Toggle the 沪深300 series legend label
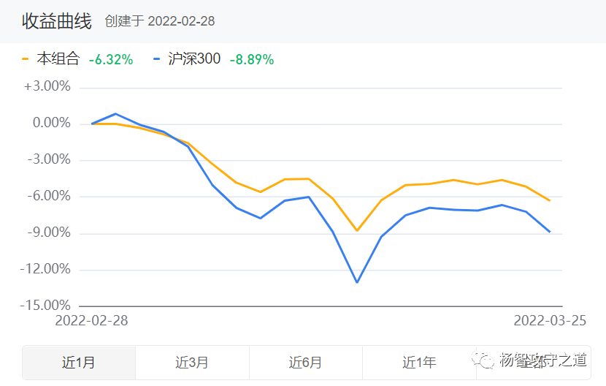This screenshot has width=606, height=386. (194, 58)
